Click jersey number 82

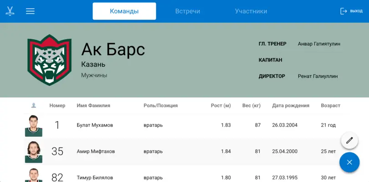(x=57, y=177)
